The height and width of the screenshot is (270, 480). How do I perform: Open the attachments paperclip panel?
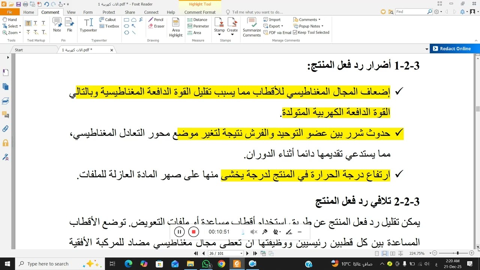coord(5,129)
